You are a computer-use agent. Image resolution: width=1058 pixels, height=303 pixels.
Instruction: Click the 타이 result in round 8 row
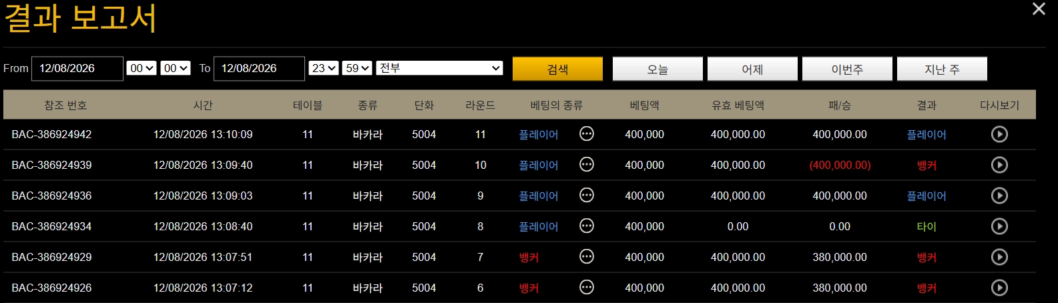click(x=927, y=226)
